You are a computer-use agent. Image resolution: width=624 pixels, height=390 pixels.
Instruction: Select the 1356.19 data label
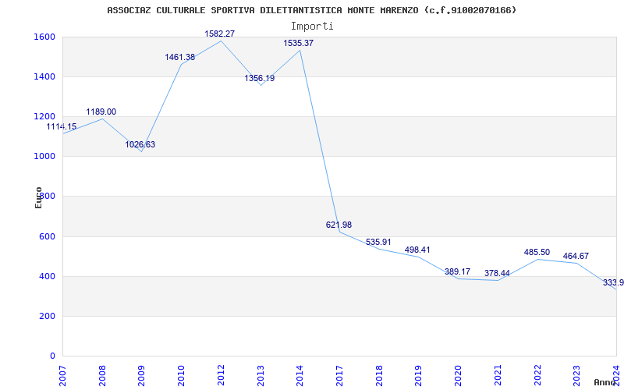coord(260,78)
